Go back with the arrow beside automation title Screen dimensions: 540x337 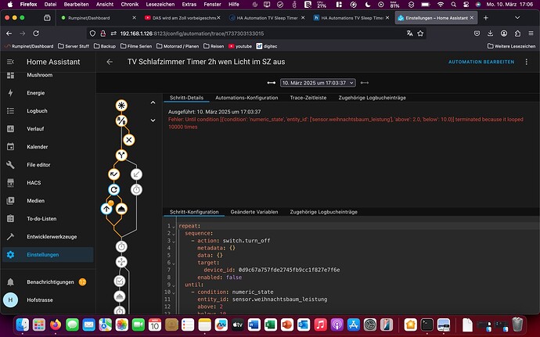coord(110,62)
